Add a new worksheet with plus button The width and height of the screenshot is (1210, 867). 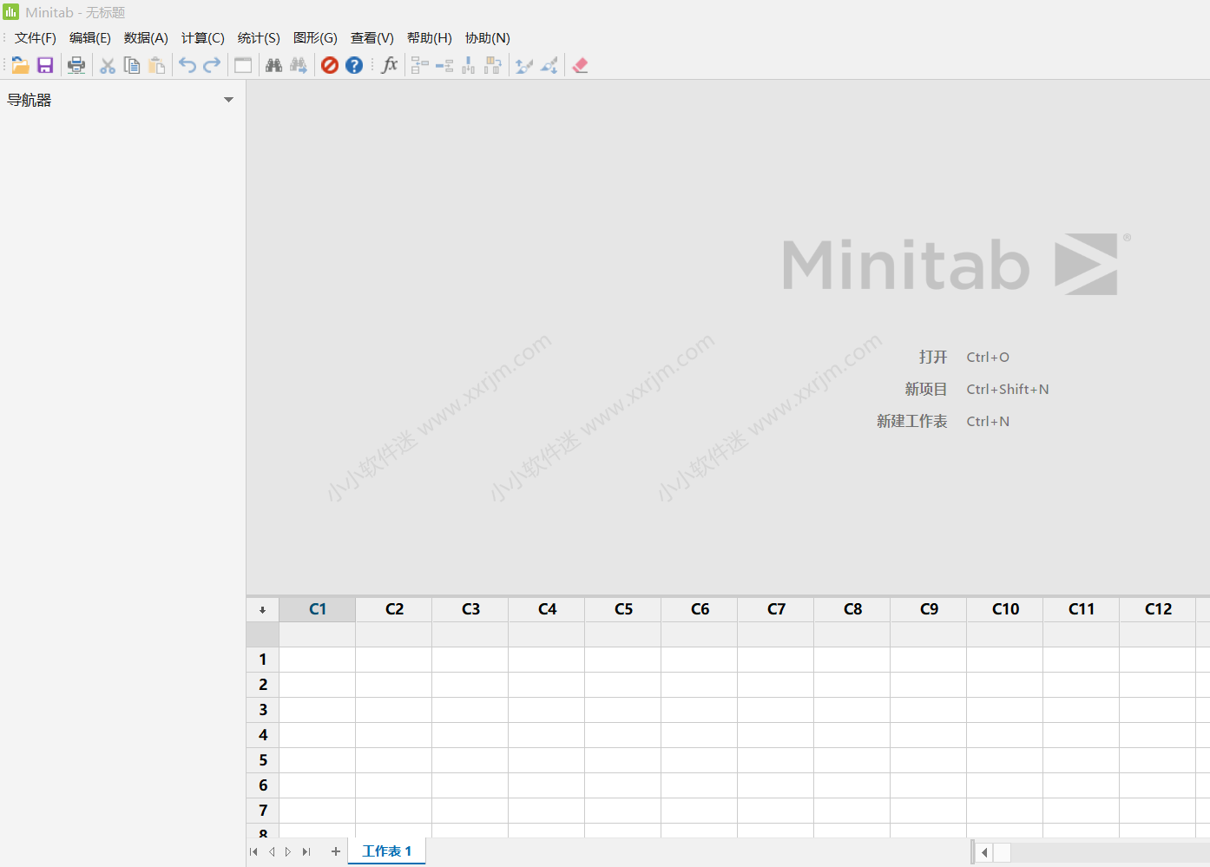point(336,851)
